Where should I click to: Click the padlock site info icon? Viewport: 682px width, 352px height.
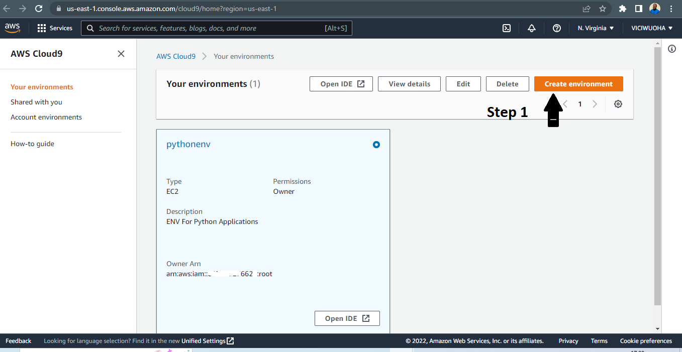pos(58,9)
